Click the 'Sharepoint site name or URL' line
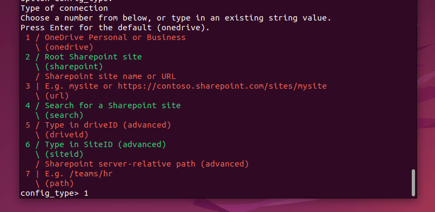Screen dimensions: 435x212 click(110, 76)
